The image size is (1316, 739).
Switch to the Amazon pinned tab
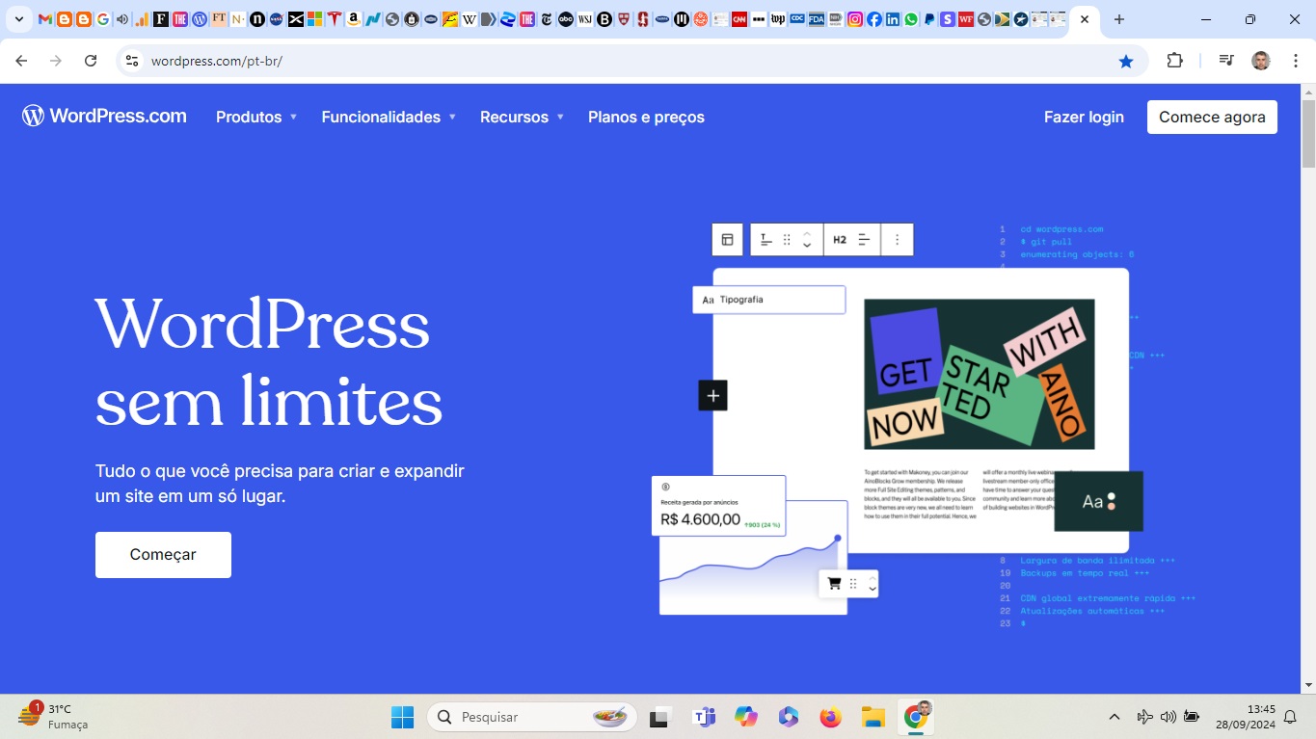(x=353, y=19)
